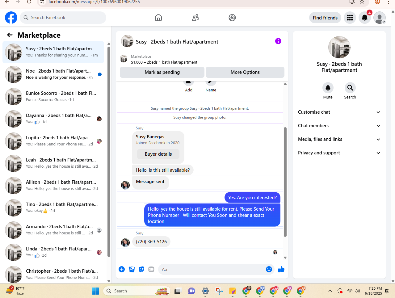Mute the chat with bell icon
This screenshot has width=395, height=298.
(328, 88)
